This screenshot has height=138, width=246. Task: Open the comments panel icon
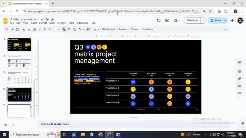[167, 21]
